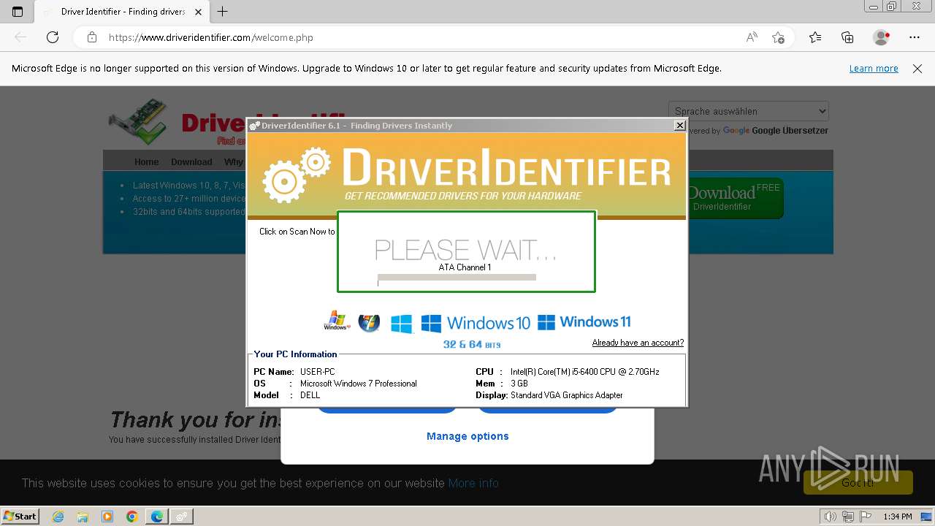Open the Learn more link in Edge notice
Viewport: 935px width, 526px height.
[x=874, y=69]
